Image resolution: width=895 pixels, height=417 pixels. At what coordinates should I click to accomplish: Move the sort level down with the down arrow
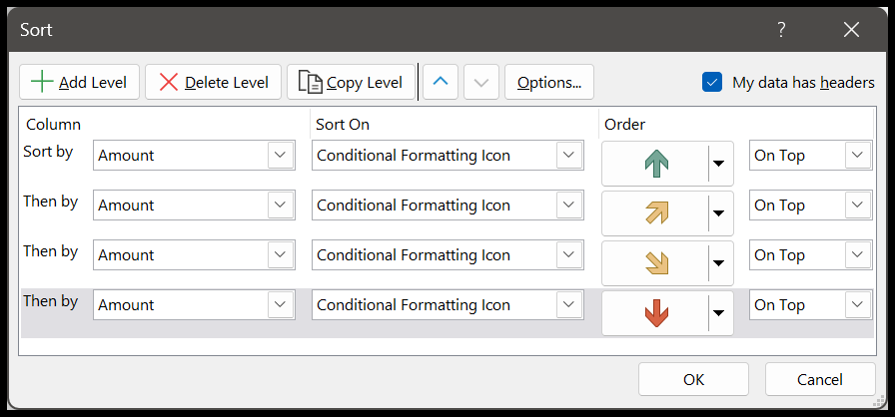tap(481, 82)
